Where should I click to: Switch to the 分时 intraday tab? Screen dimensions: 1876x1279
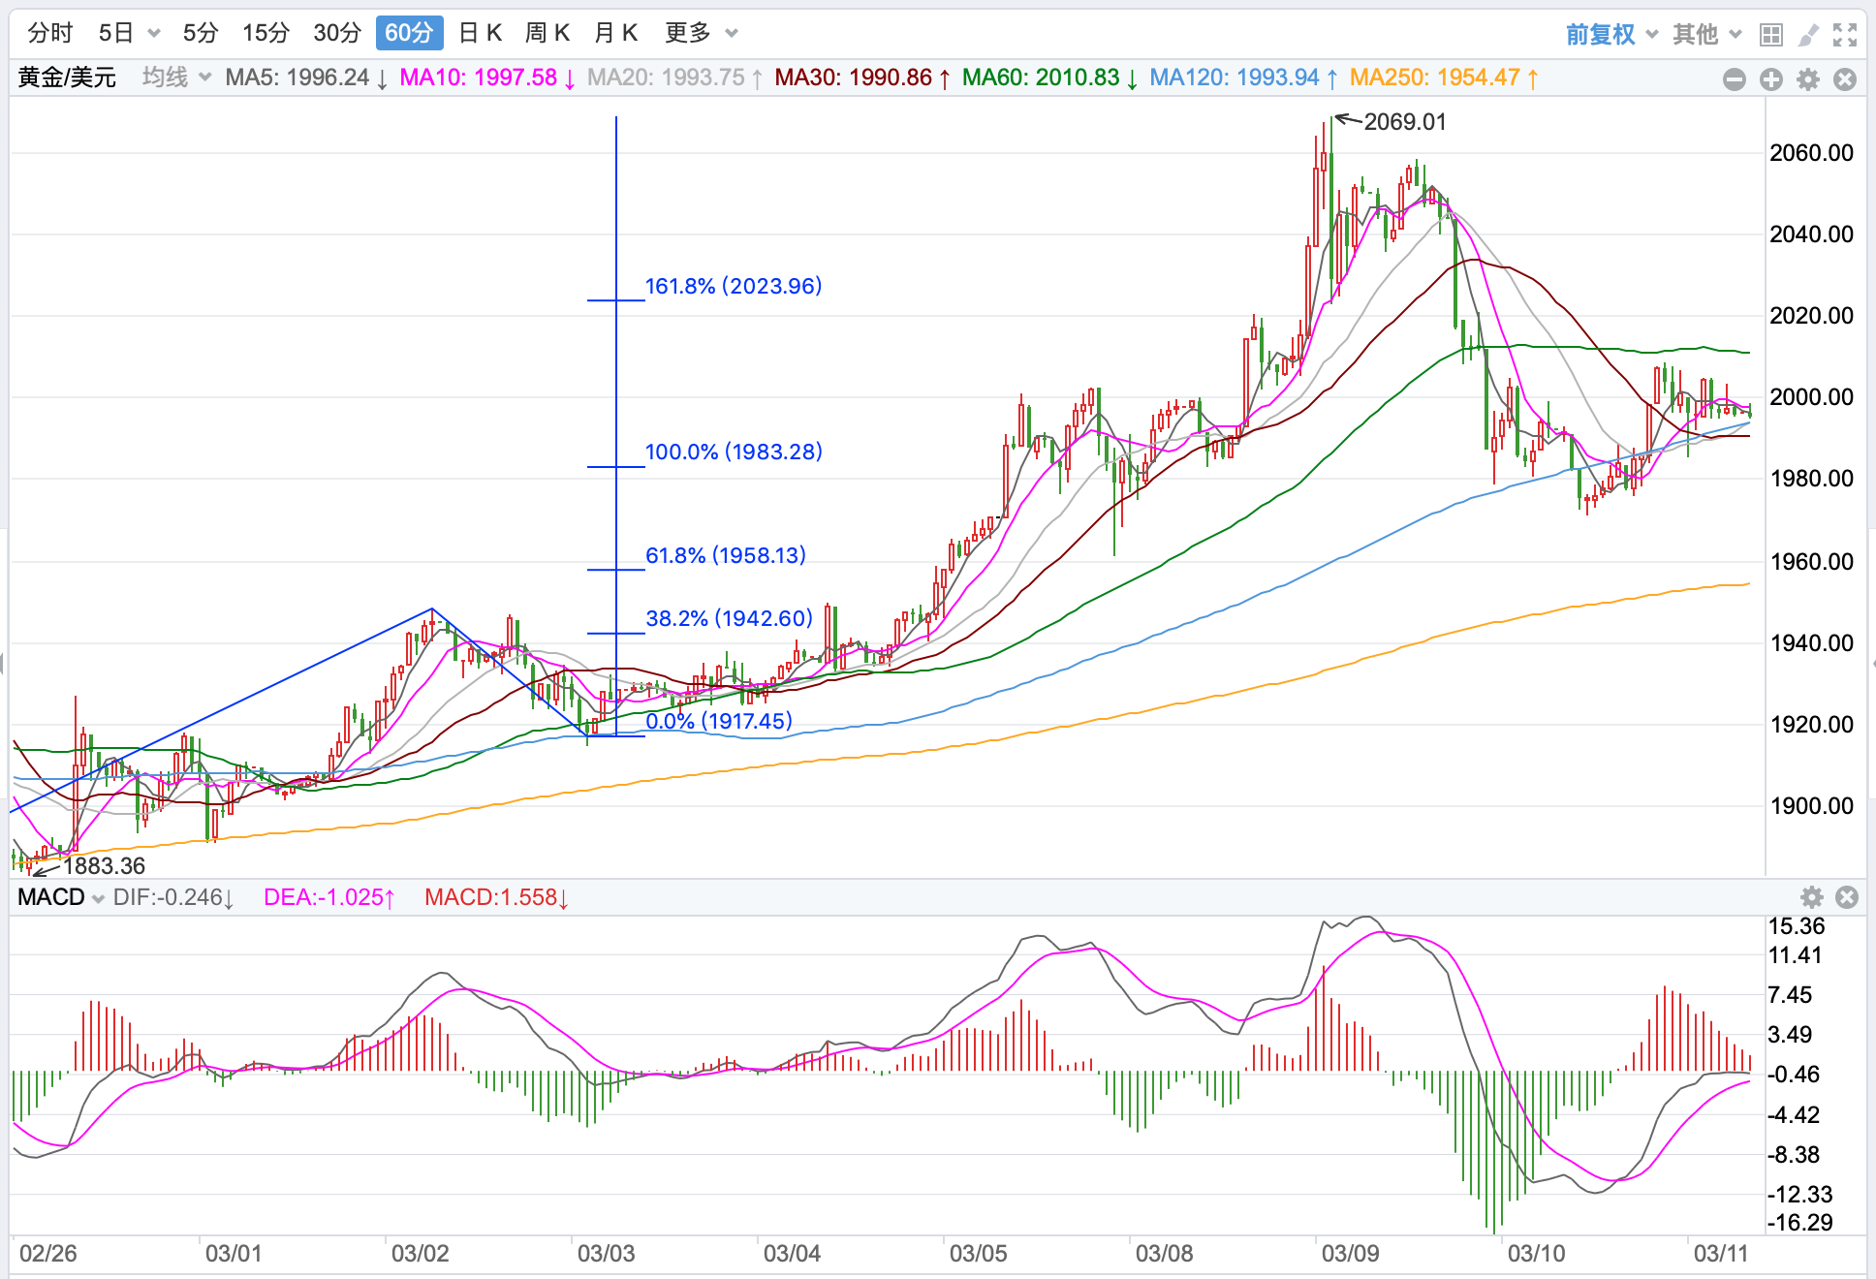coord(50,33)
